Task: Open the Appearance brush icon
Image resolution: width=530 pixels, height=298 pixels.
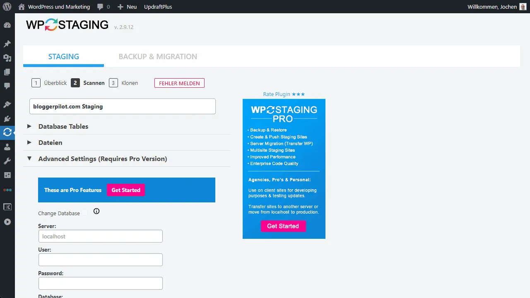Action: [7, 105]
